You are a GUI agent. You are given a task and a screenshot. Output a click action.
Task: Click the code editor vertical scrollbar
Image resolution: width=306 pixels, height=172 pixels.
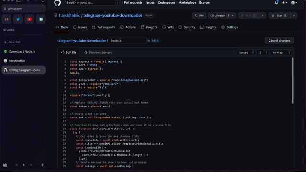click(292, 81)
